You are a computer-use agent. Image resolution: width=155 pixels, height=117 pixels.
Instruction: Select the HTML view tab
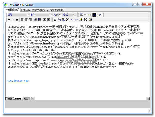(18, 99)
